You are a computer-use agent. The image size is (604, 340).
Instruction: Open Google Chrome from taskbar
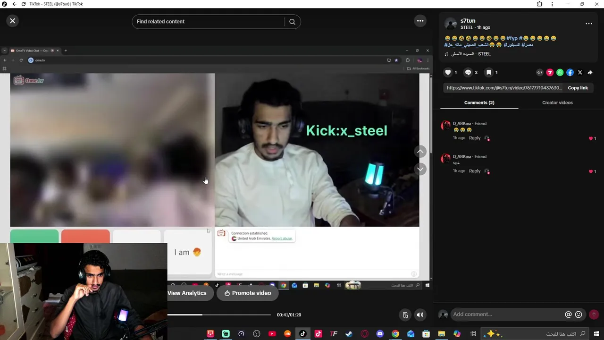tap(395, 334)
